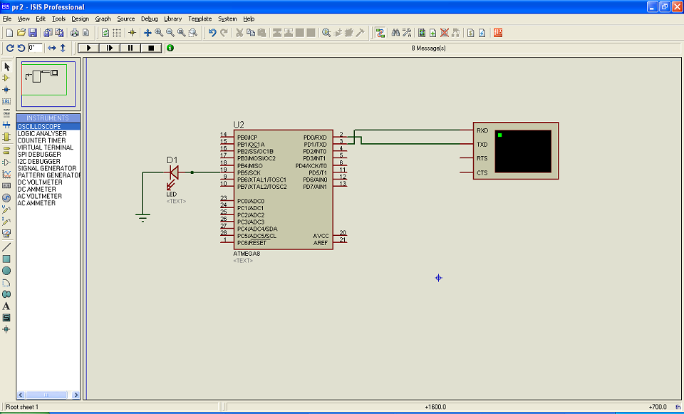
Task: Toggle the false origin icon
Action: (133, 33)
